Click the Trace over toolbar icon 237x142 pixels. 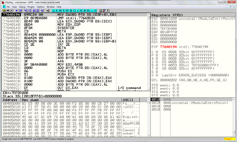click(x=38, y=11)
